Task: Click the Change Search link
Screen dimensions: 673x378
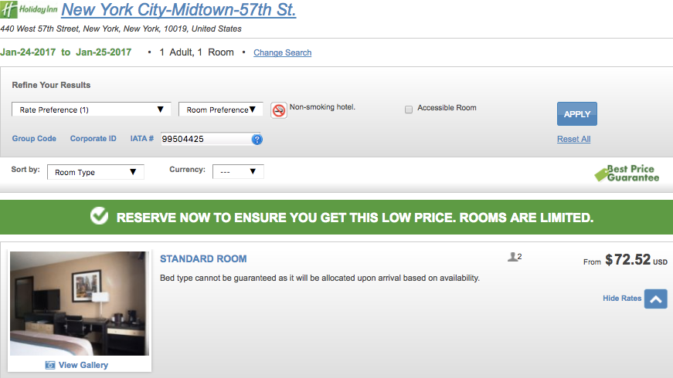Action: pos(283,52)
